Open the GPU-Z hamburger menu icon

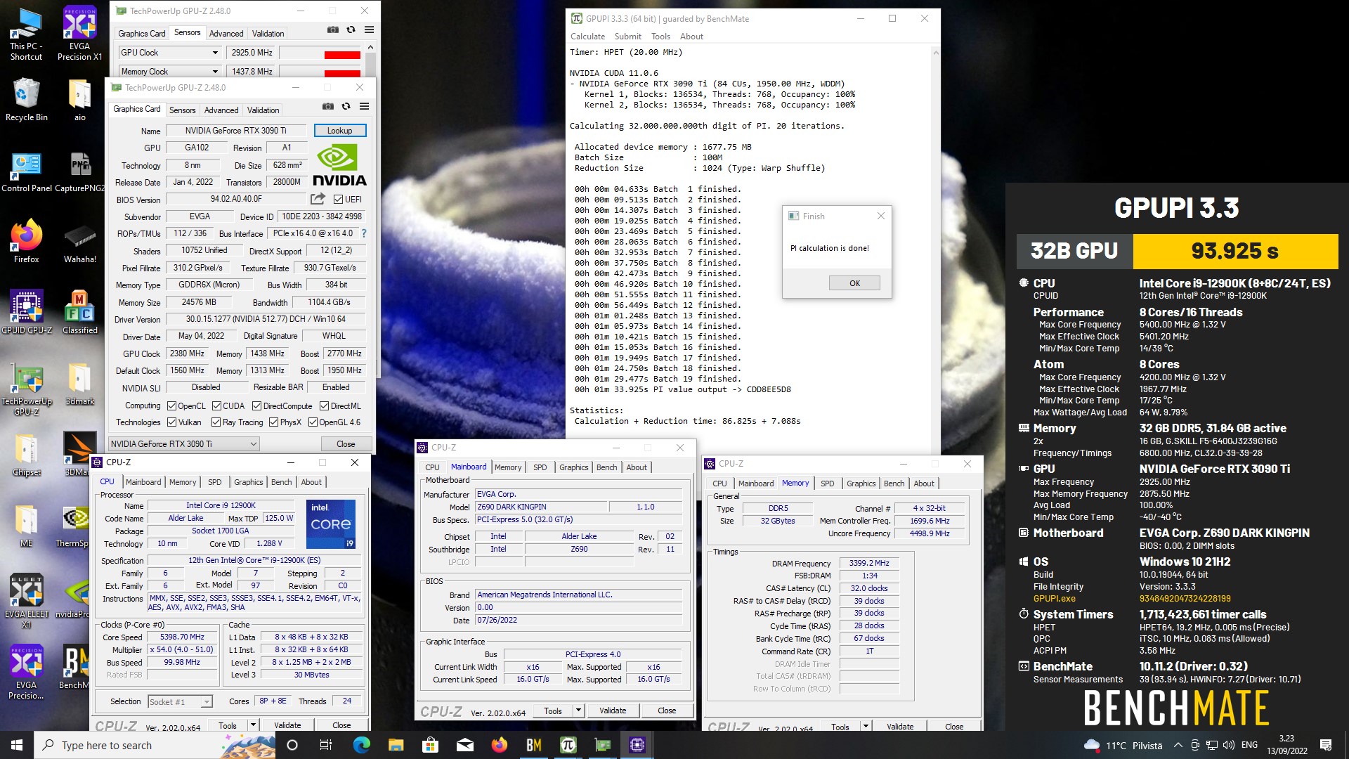pos(364,106)
